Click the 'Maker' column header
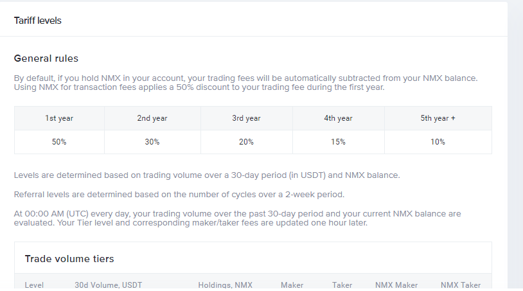This screenshot has height=291, width=523. 292,285
